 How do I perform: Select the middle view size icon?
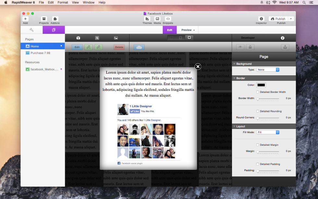click(180, 38)
